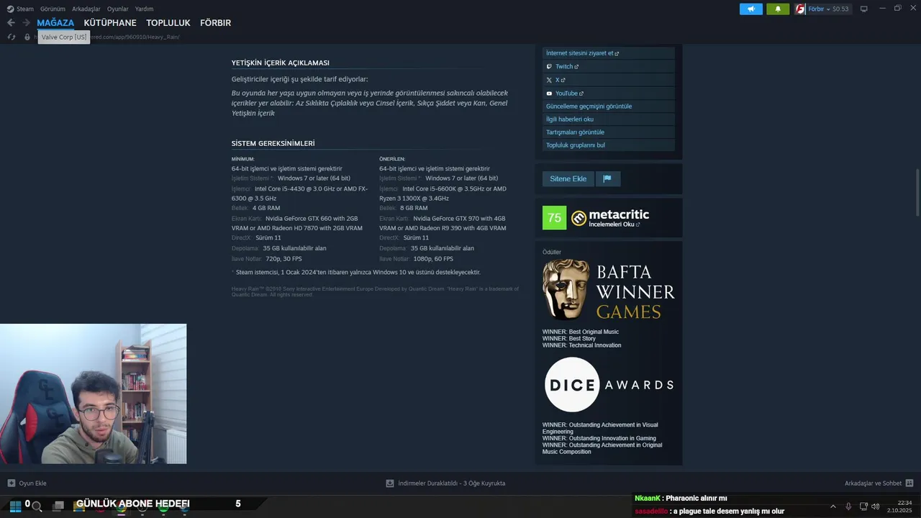The width and height of the screenshot is (921, 518).
Task: Go back with the left arrow
Action: (11, 23)
